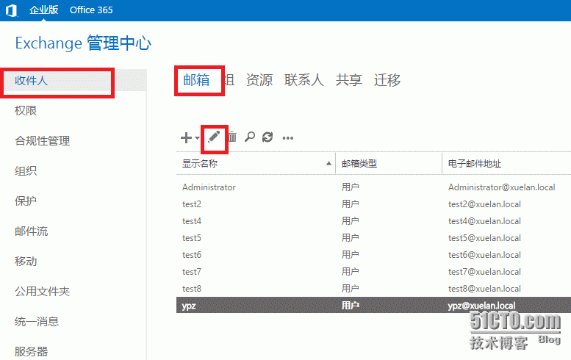Click the Office logo icon
Screen dimensions: 571x360
(x=12, y=10)
